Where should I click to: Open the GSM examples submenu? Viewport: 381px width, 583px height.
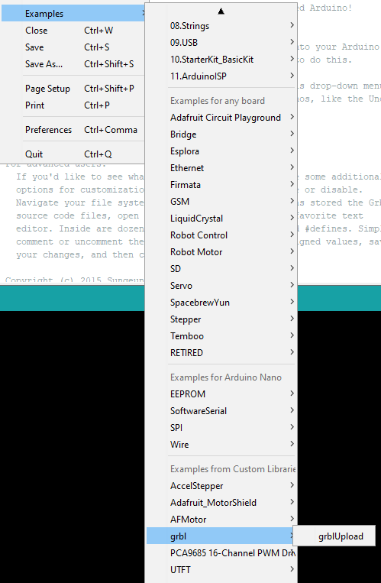pos(221,202)
